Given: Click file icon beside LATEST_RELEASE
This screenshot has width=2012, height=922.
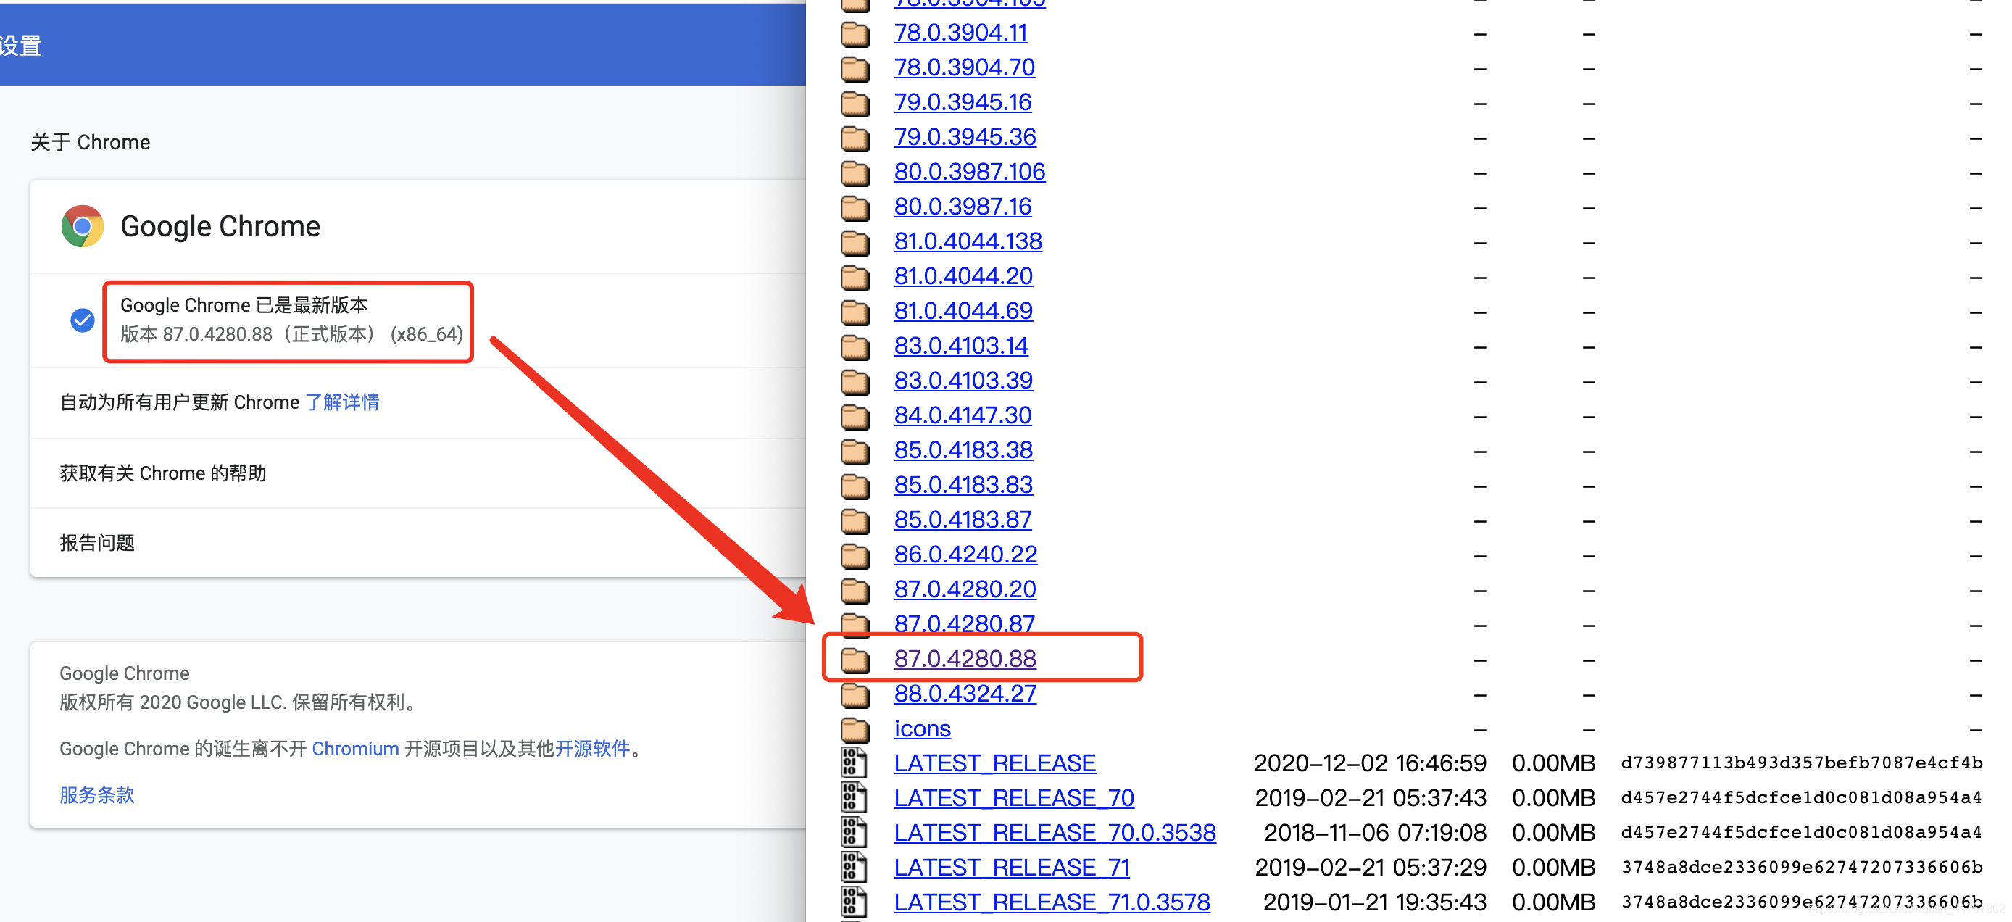Looking at the screenshot, I should tap(853, 763).
